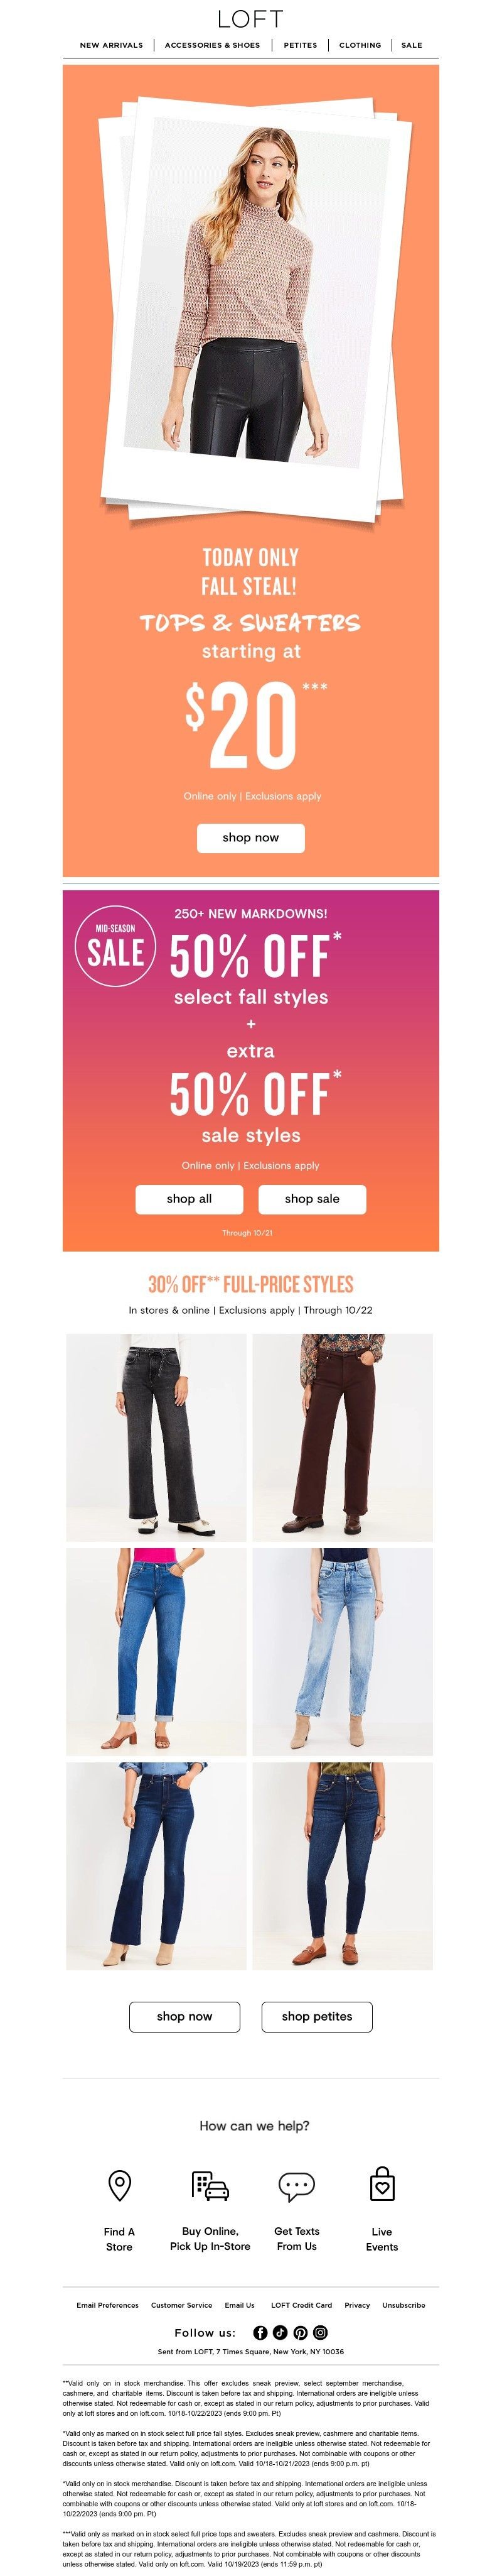Open the New Arrivals menu item
This screenshot has height=2576, width=502.
coord(111,45)
